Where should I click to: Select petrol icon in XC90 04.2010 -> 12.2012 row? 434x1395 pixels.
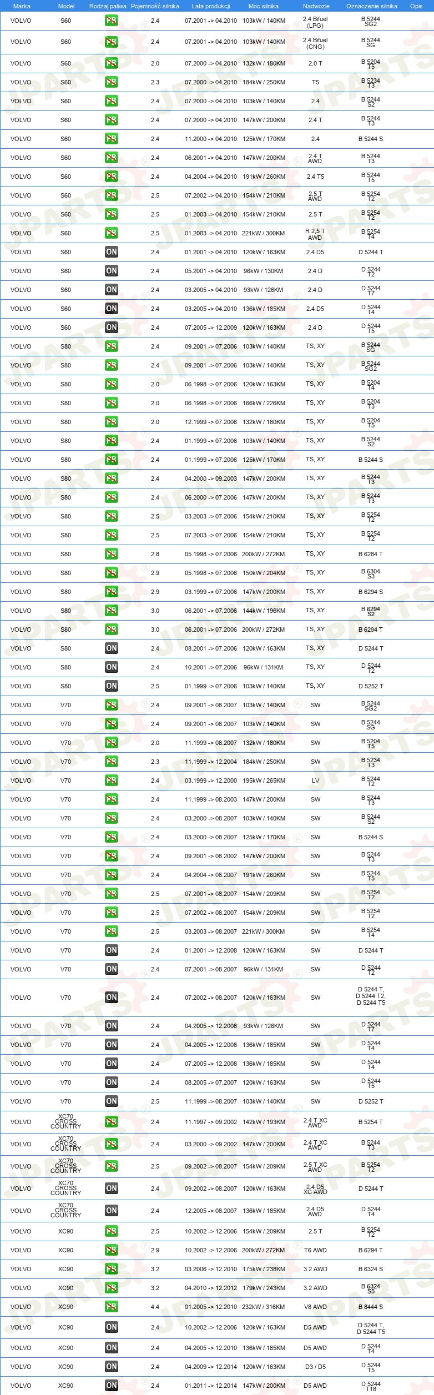tap(112, 1288)
